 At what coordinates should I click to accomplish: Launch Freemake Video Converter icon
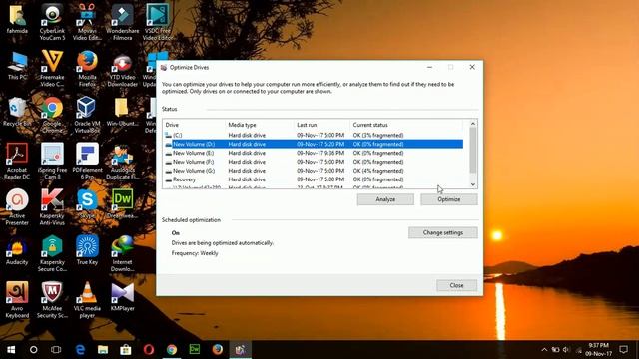click(52, 69)
